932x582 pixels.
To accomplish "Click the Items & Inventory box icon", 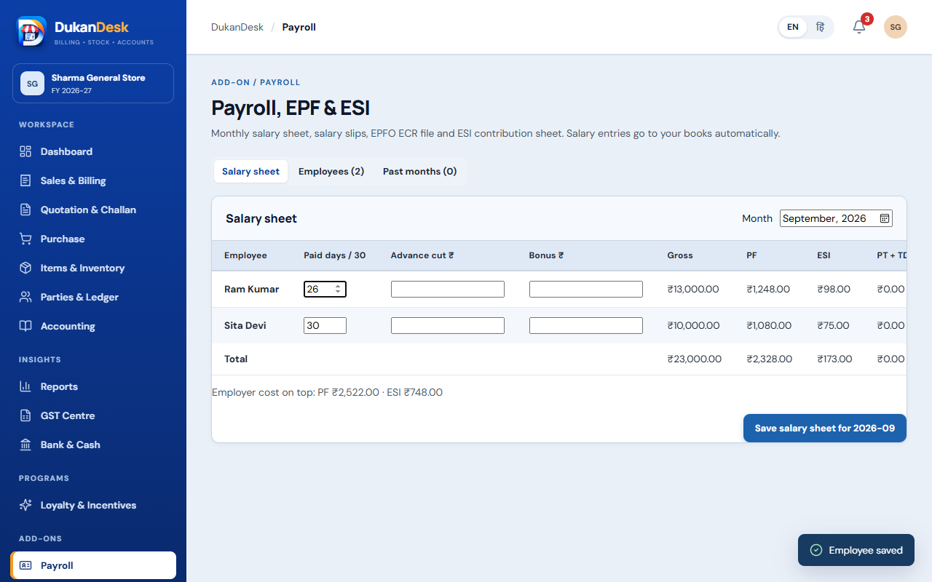I will pyautogui.click(x=25, y=268).
